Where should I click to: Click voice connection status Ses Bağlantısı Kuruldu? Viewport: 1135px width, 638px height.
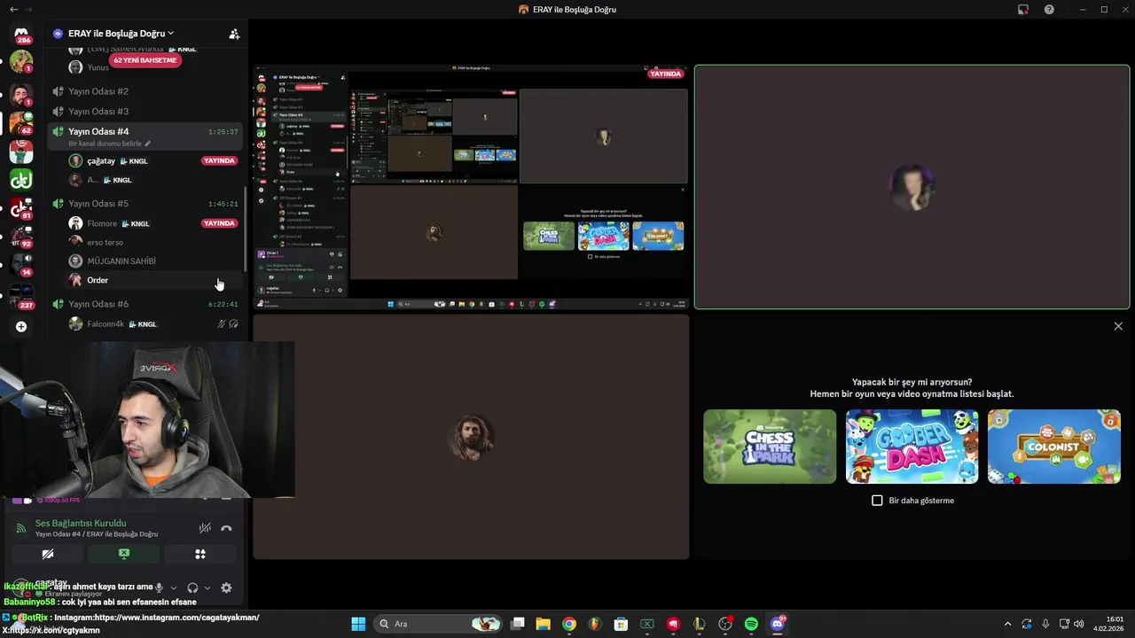tap(81, 524)
